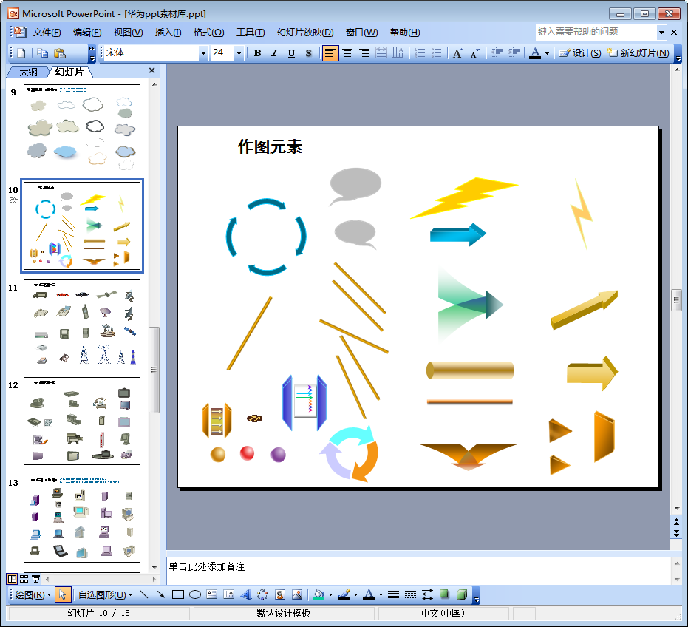The image size is (688, 627).
Task: Apply the line color brush
Action: (344, 595)
